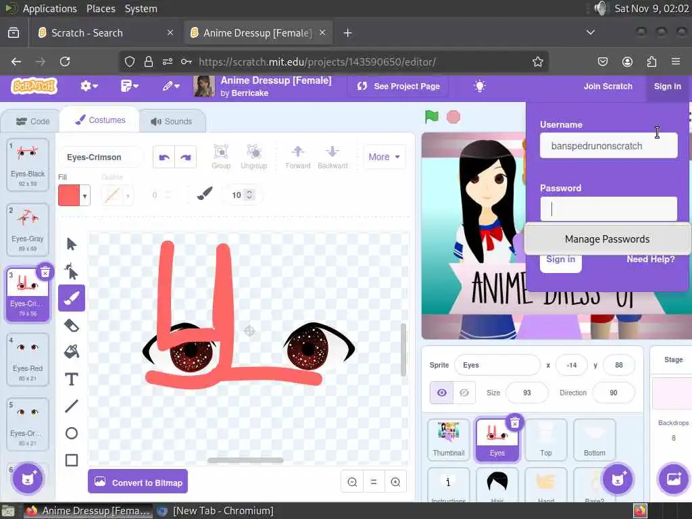The image size is (692, 519).
Task: Click the canvas vertical scrollbar
Action: pos(403,349)
